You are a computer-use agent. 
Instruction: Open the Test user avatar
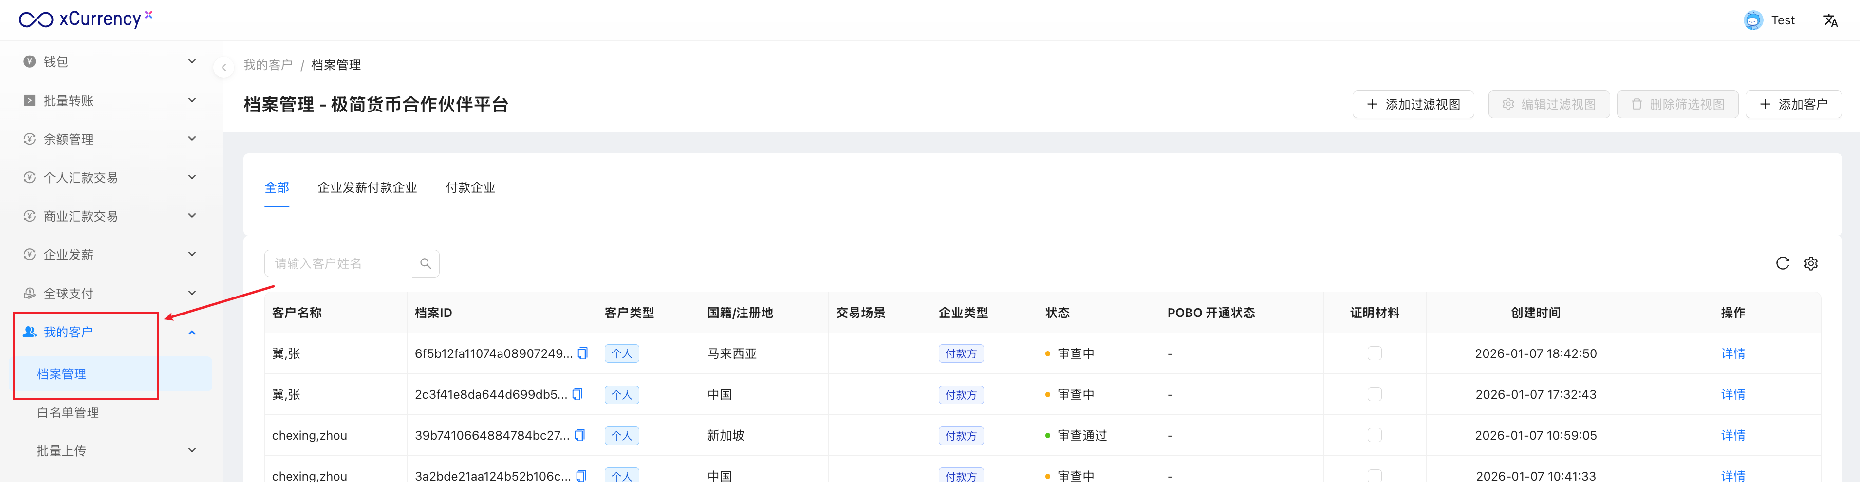pos(1752,20)
